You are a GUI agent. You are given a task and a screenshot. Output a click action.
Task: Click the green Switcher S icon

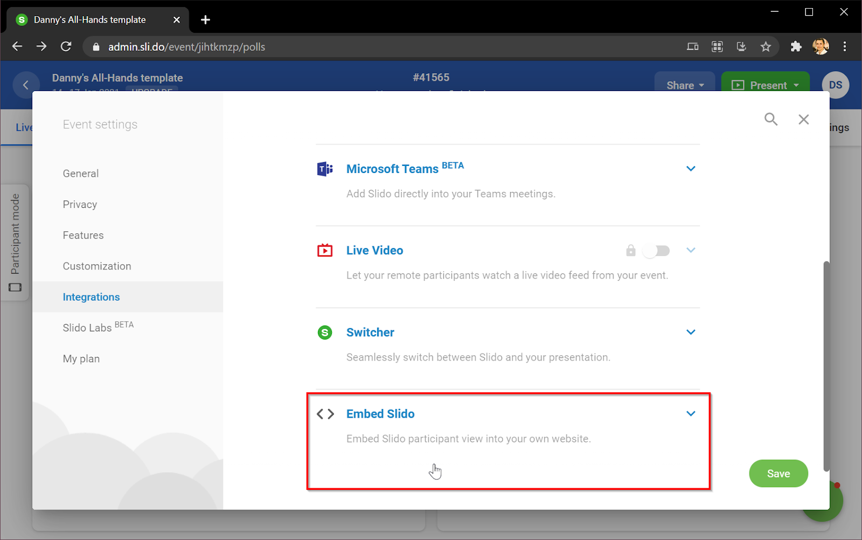[325, 333]
